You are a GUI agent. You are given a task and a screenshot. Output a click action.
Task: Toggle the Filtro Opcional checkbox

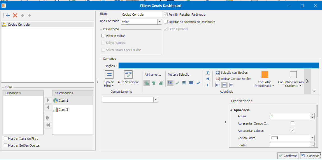(x=166, y=29)
